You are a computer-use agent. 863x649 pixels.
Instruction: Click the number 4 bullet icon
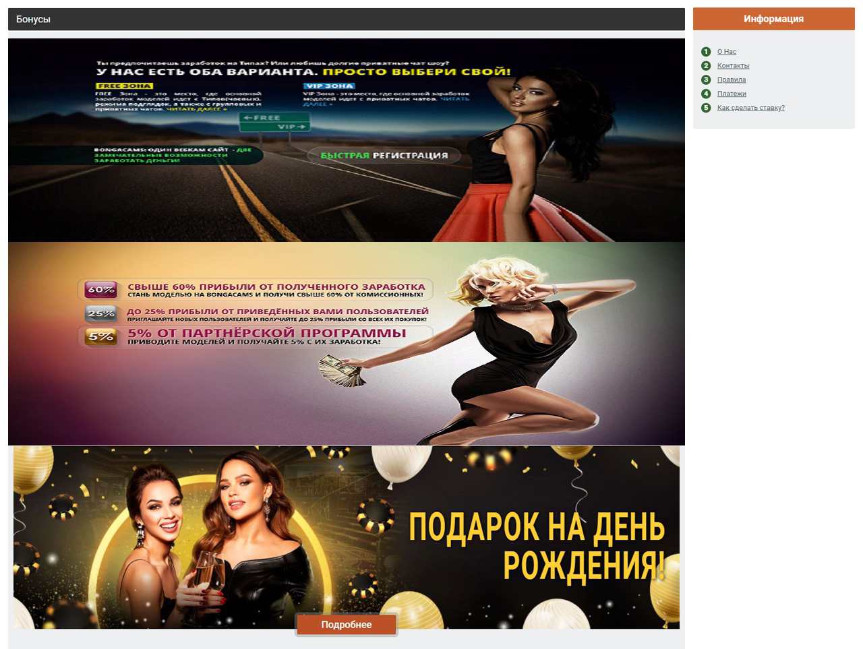(x=706, y=94)
